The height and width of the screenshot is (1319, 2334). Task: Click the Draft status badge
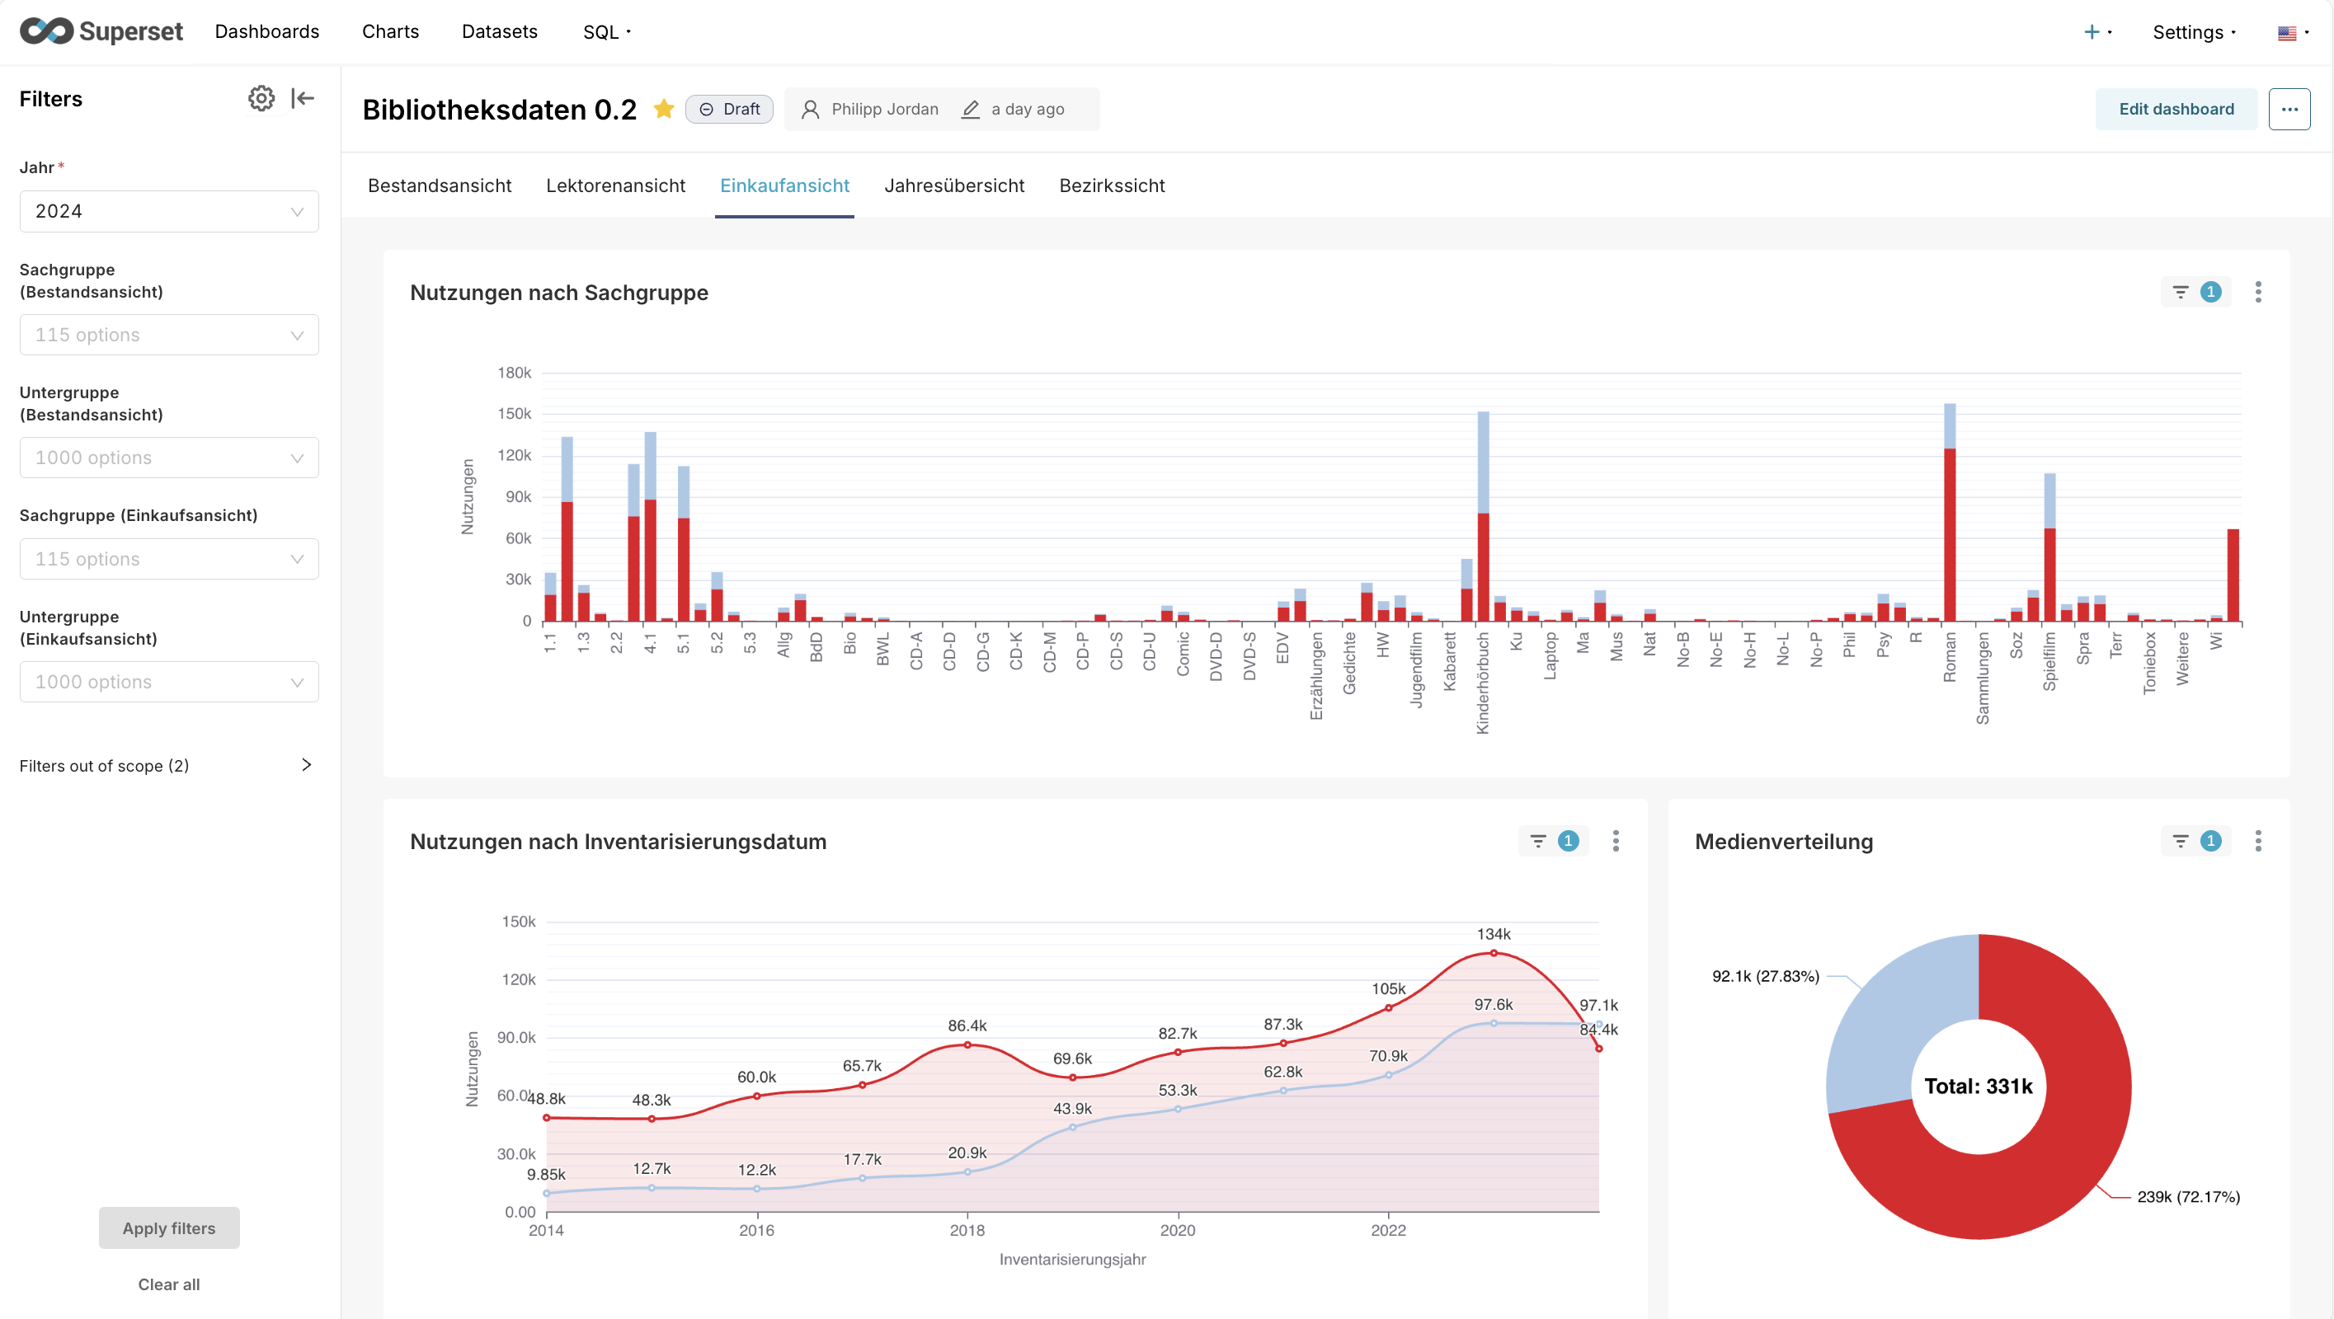click(x=729, y=109)
